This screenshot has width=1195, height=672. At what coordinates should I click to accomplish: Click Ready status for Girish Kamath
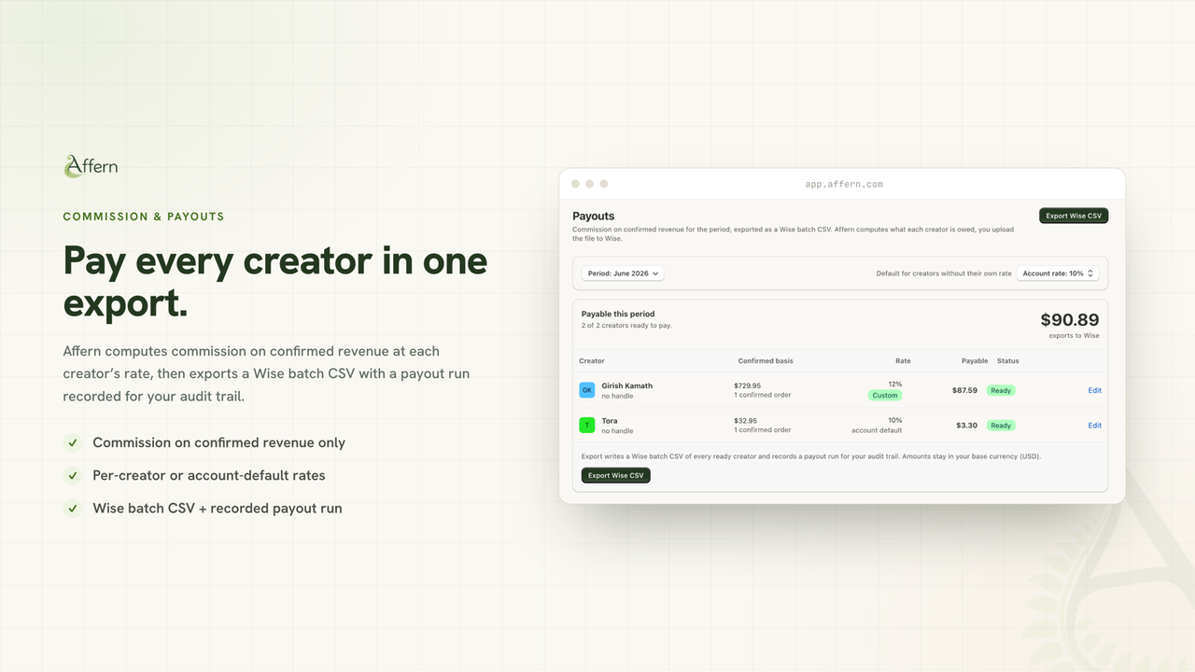[x=1001, y=390]
